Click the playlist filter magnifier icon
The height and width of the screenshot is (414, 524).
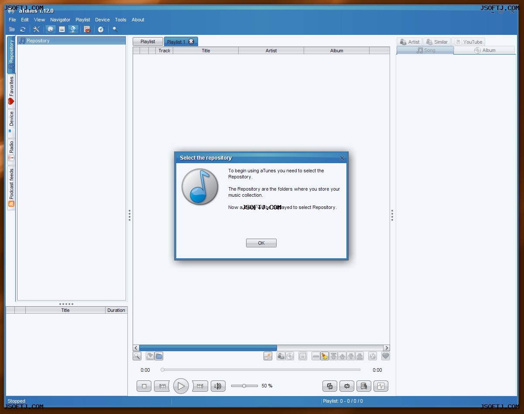click(137, 356)
